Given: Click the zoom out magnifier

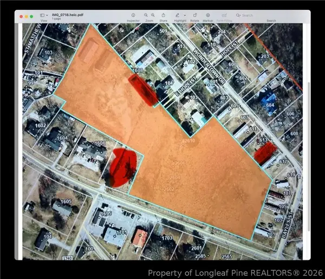Looking at the screenshot, I should pyautogui.click(x=146, y=15).
